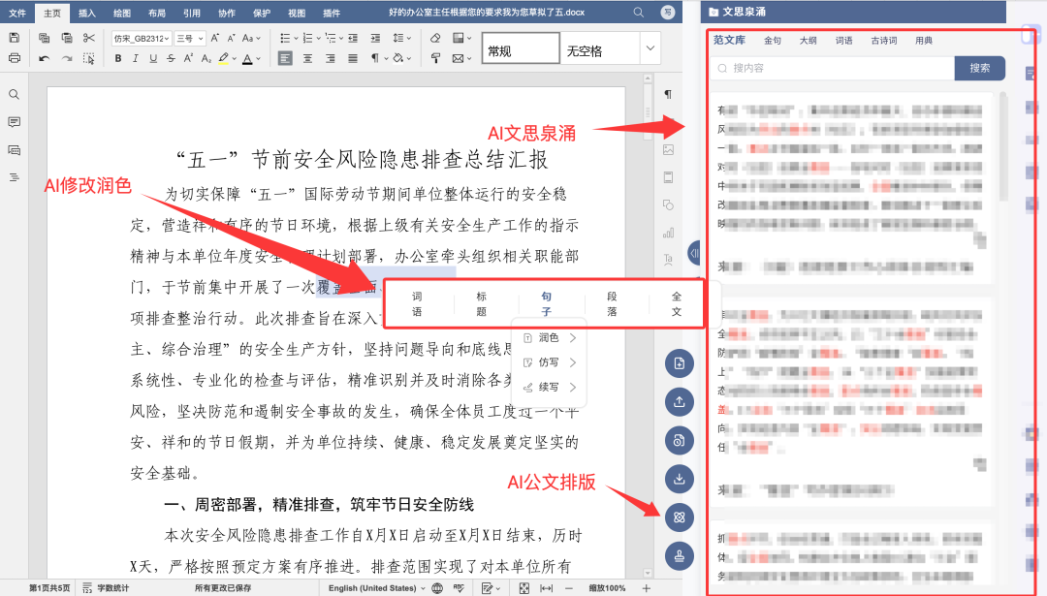Click the yellow highlight color button
Viewport: 1047px width, 596px height.
223,58
